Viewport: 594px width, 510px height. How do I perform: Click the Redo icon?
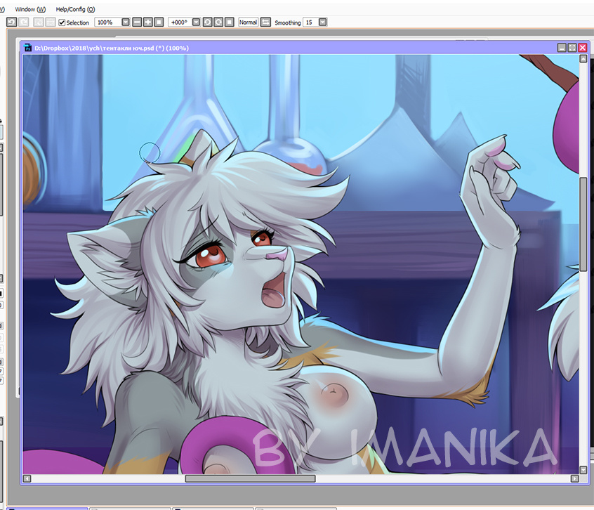pos(24,22)
